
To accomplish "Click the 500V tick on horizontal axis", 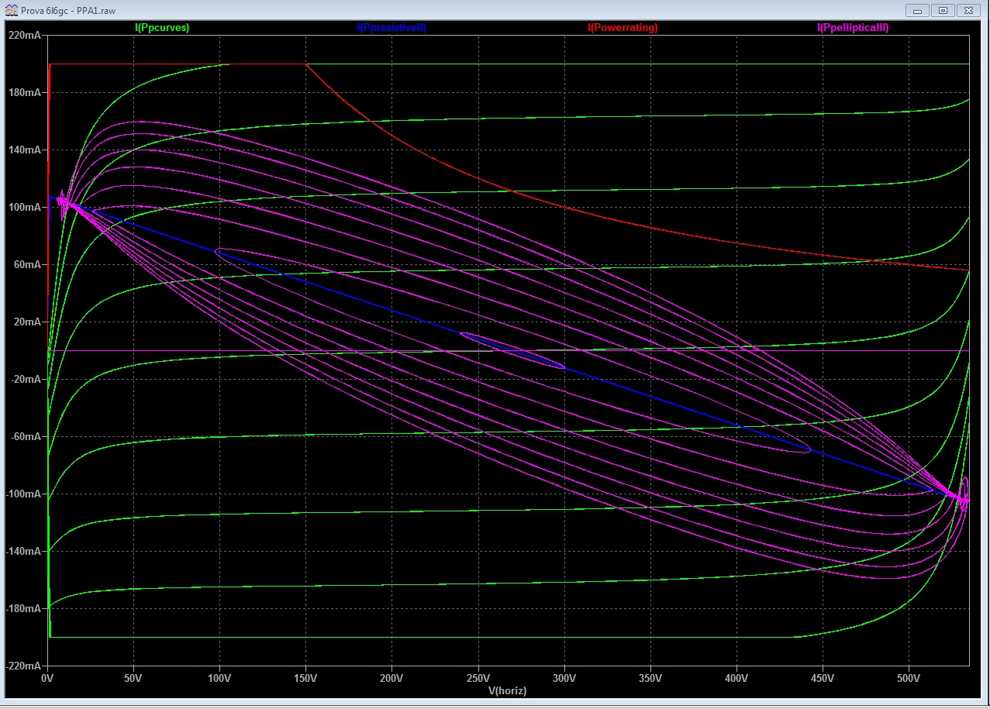I will pos(909,679).
